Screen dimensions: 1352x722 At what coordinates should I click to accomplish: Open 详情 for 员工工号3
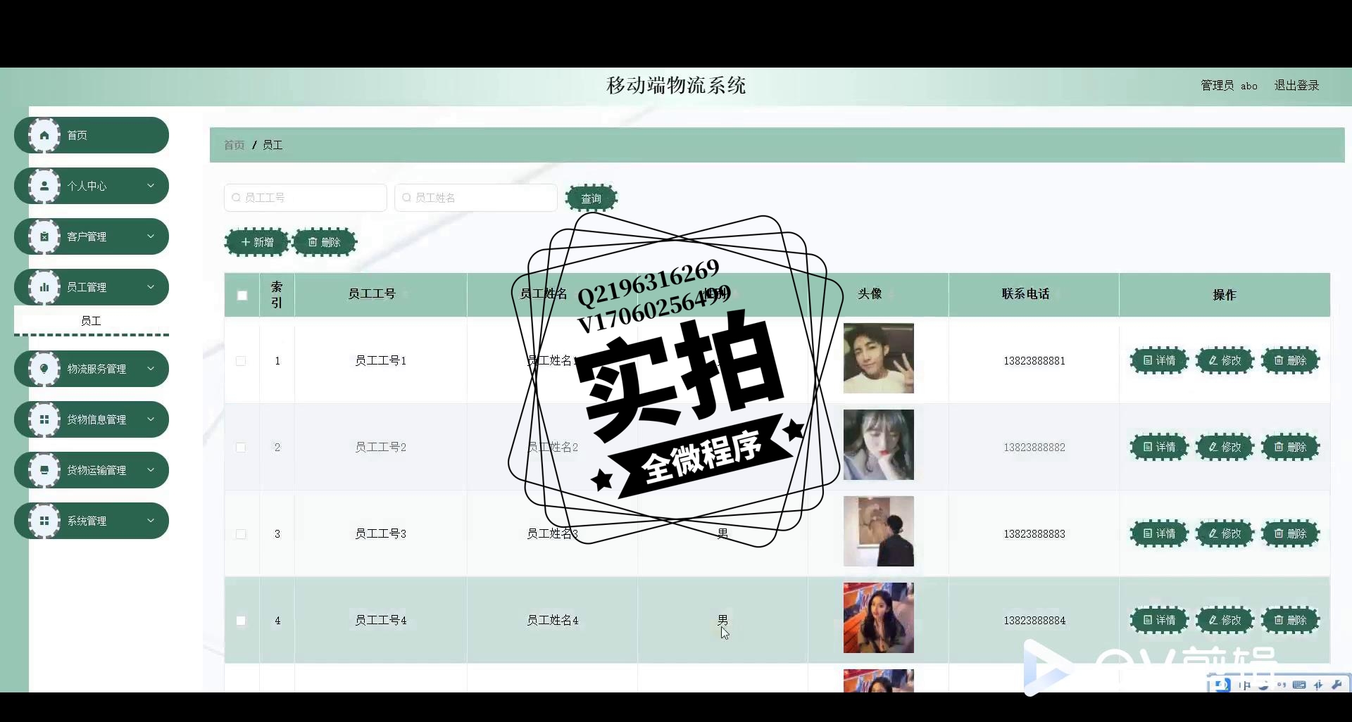click(x=1159, y=533)
